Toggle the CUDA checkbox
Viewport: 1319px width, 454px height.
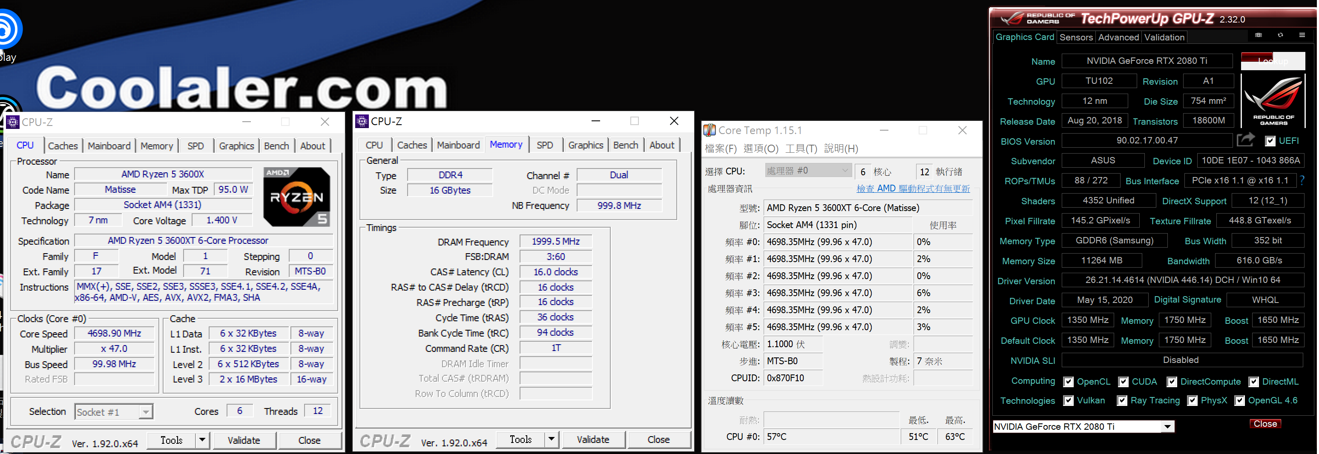click(x=1123, y=382)
